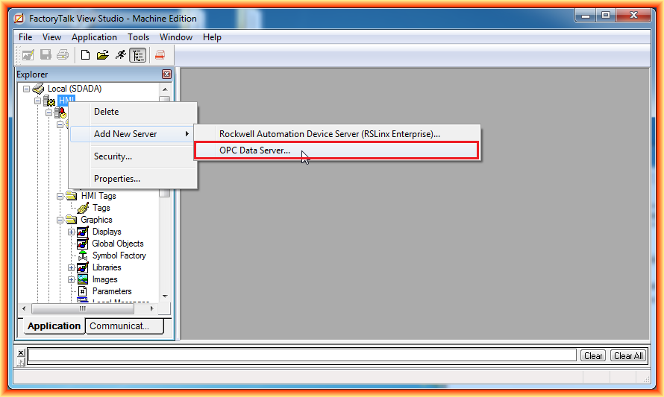Click the New document toolbar icon

(x=86, y=55)
